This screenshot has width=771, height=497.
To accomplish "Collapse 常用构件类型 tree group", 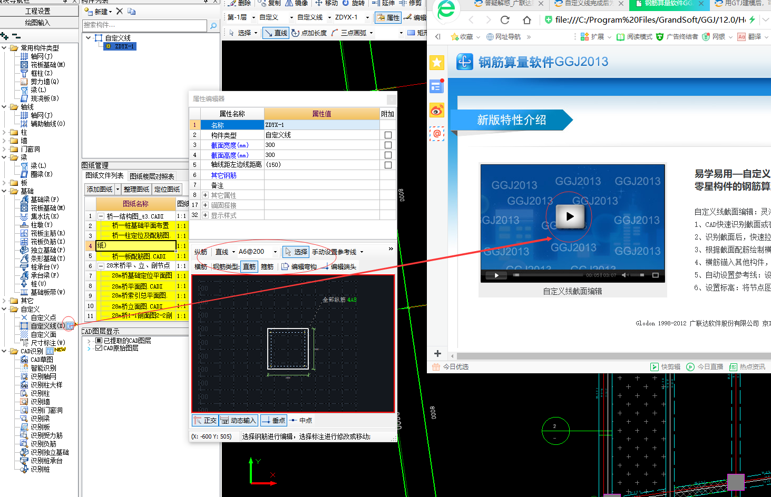I will click(x=4, y=48).
